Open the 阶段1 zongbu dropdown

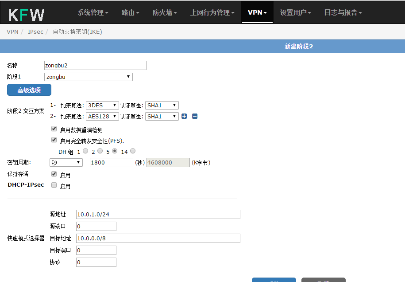tap(89, 77)
